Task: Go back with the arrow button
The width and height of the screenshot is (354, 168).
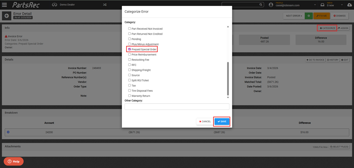Action: point(7,16)
